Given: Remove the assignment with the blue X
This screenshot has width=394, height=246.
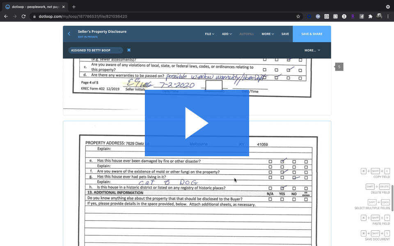Looking at the screenshot, I should 129,50.
